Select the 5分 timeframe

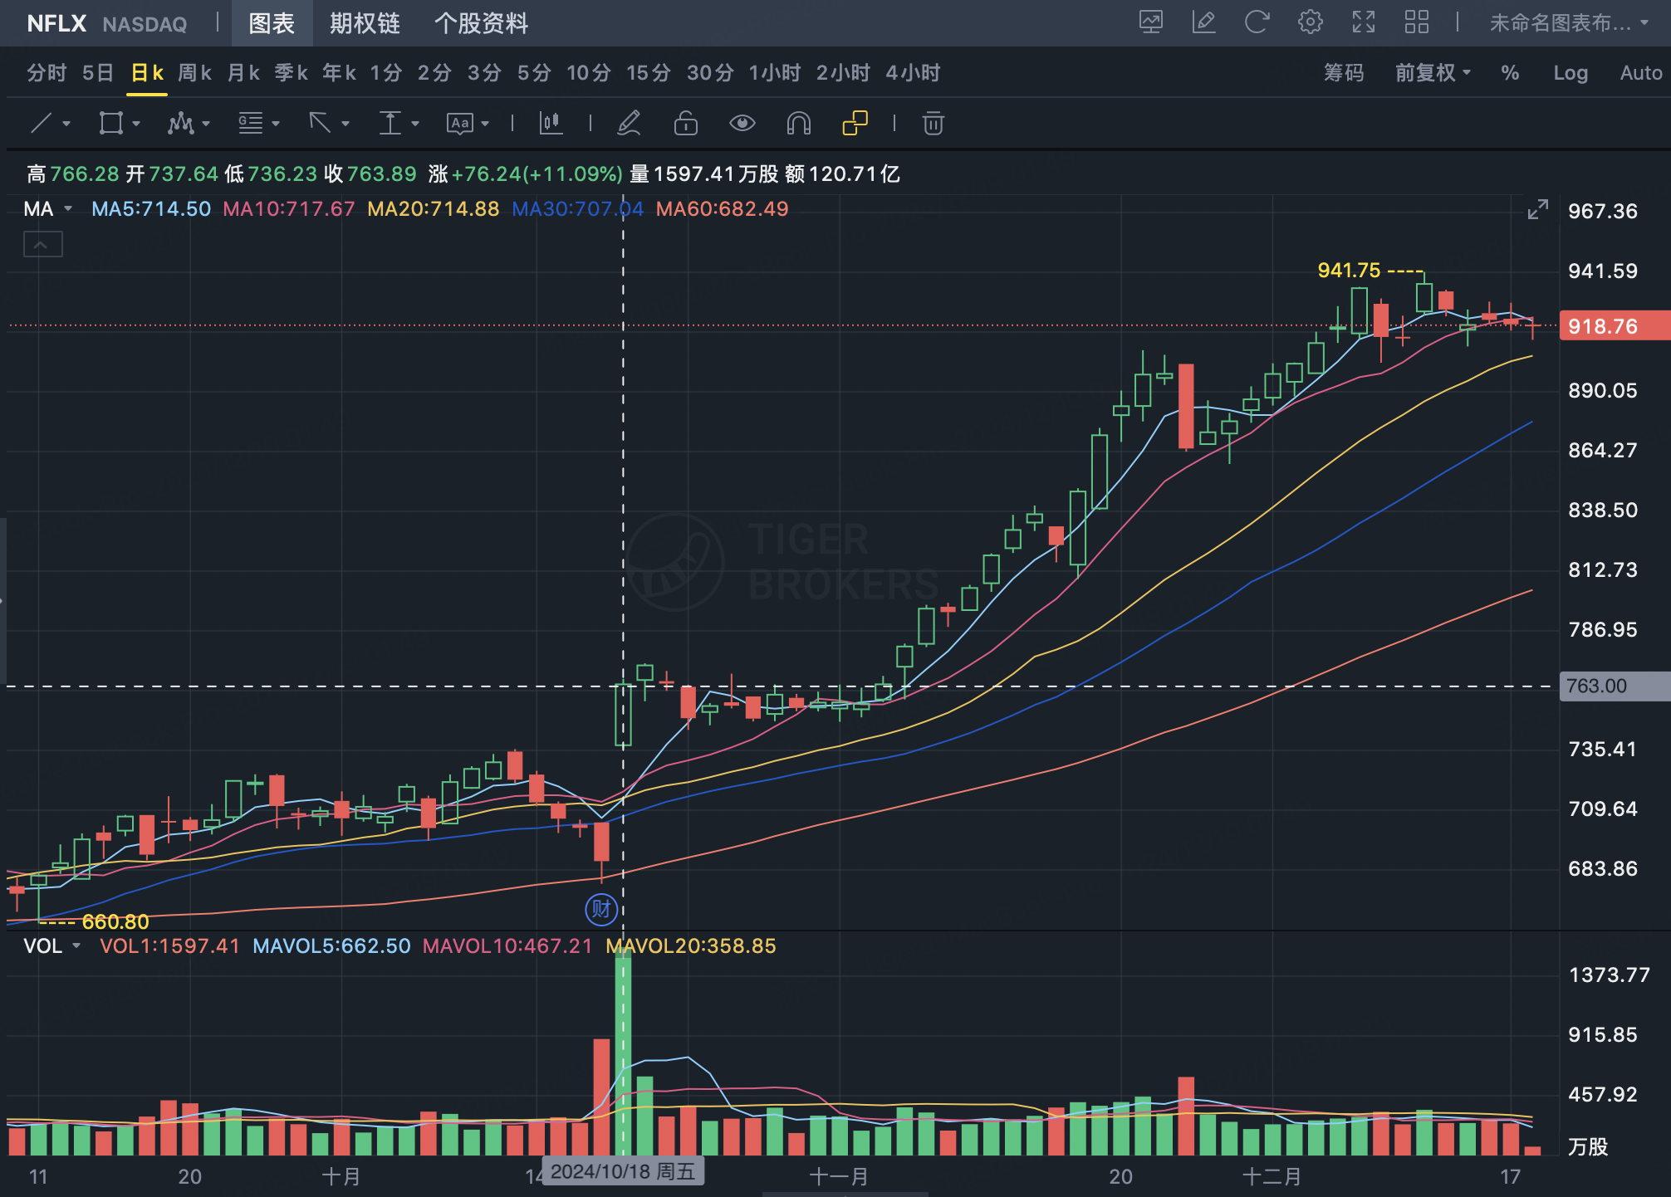click(x=534, y=73)
